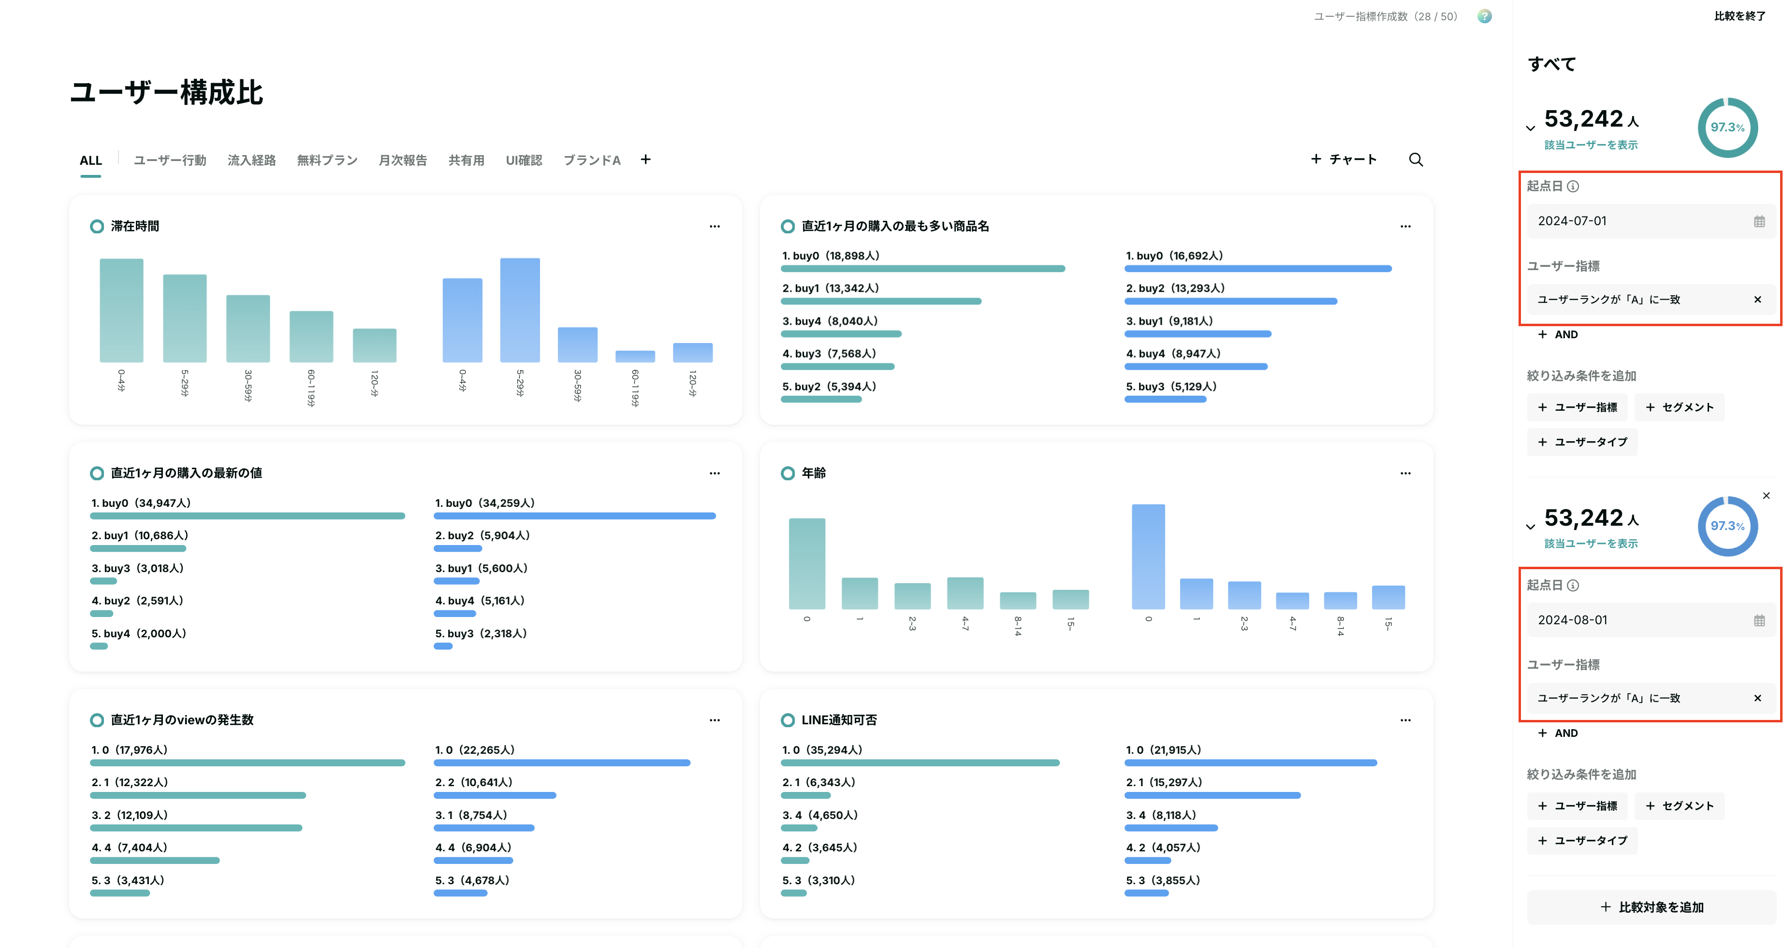Switch to 共有用 tab
Image resolution: width=1783 pixels, height=948 pixels.
pyautogui.click(x=467, y=160)
